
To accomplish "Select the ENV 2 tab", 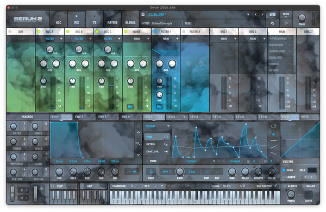I will pyautogui.click(x=84, y=117).
